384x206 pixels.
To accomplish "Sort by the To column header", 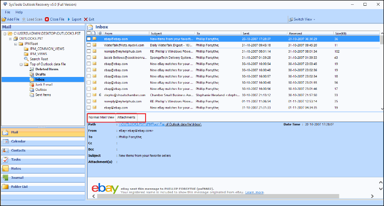I will pos(217,33).
